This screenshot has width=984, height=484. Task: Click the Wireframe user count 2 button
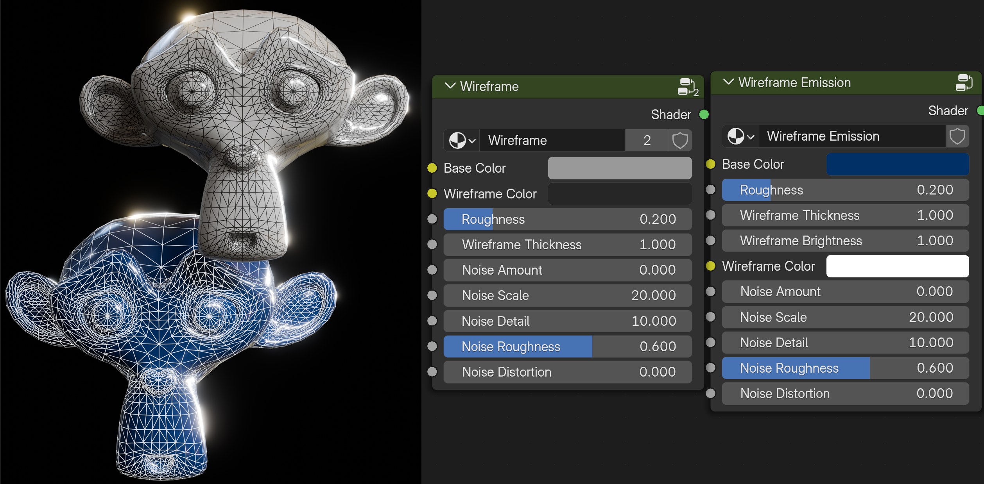[647, 140]
